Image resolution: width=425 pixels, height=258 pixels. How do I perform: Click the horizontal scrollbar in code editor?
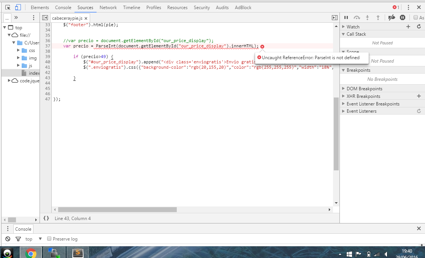(x=117, y=209)
